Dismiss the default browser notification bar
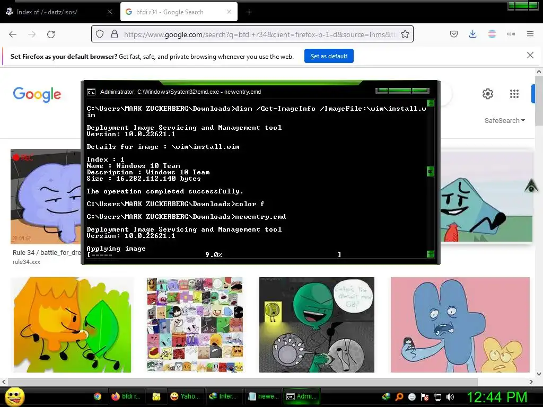This screenshot has width=543, height=407. tap(530, 55)
